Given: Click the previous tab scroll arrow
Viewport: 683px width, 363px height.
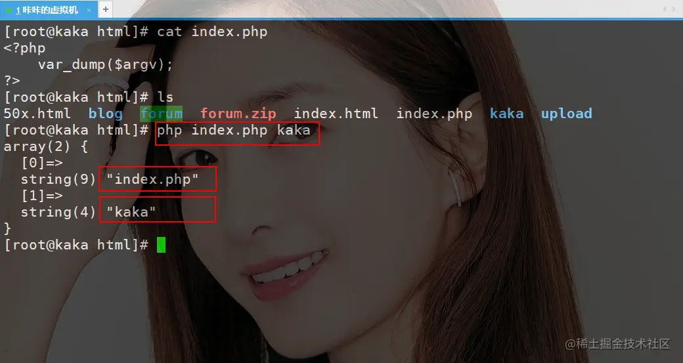Looking at the screenshot, I should pos(664,9).
